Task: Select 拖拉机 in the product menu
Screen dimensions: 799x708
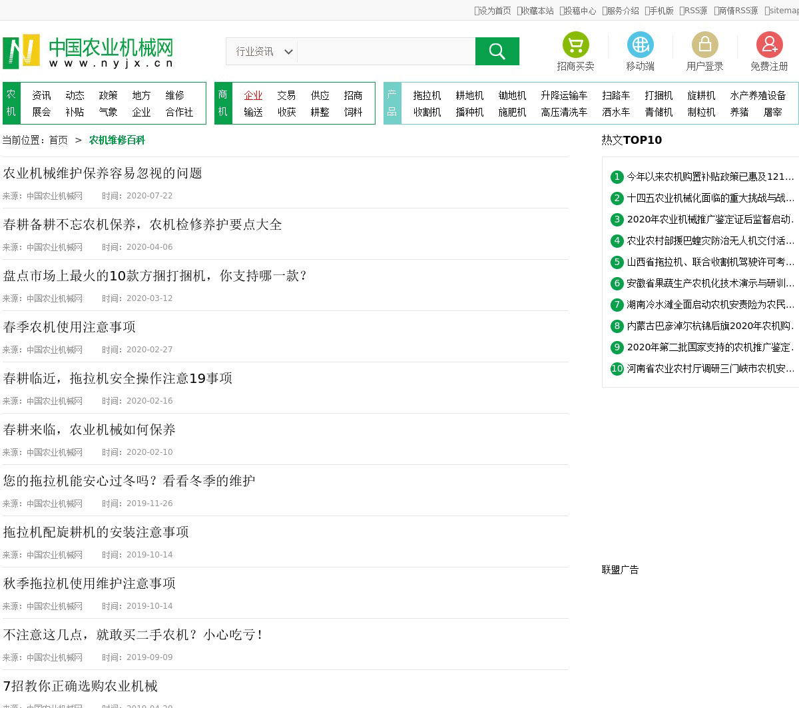Action: coord(427,95)
